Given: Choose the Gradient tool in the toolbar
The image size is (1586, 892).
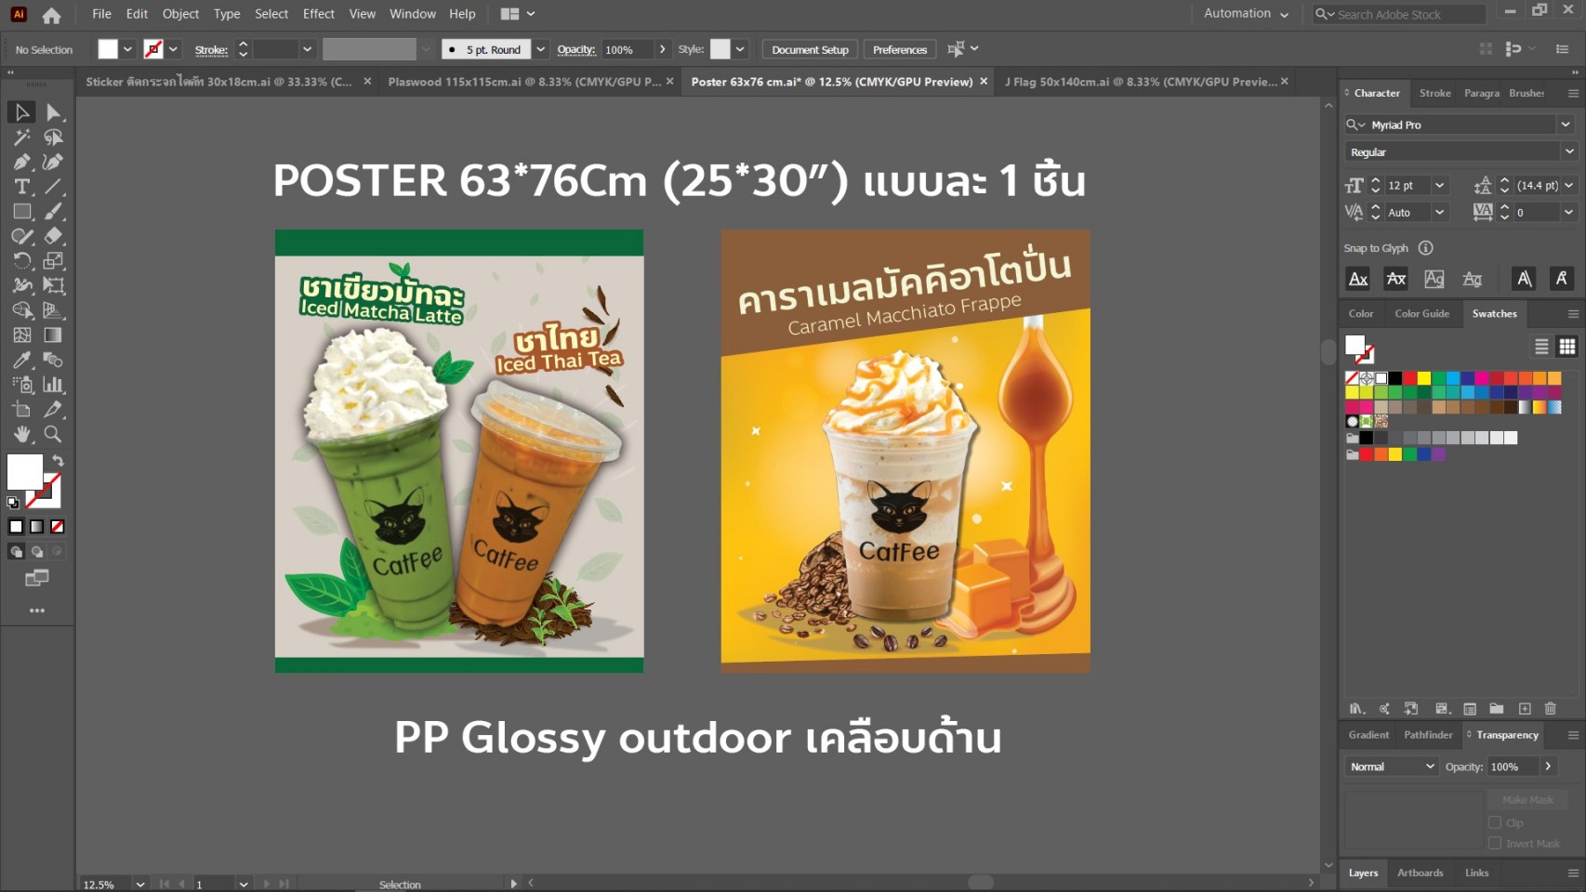Looking at the screenshot, I should [53, 333].
